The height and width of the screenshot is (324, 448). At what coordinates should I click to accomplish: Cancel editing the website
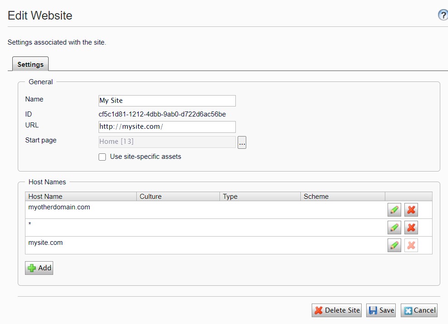(x=419, y=310)
